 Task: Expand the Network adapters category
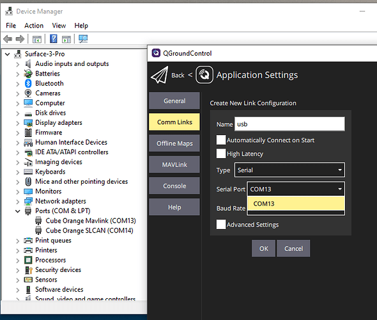point(17,202)
